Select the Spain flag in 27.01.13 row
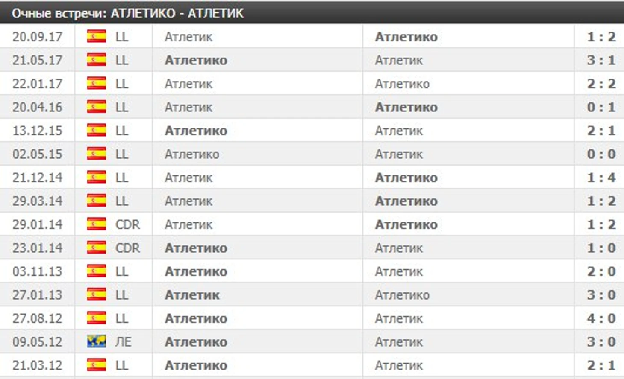The width and height of the screenshot is (624, 379). click(96, 294)
